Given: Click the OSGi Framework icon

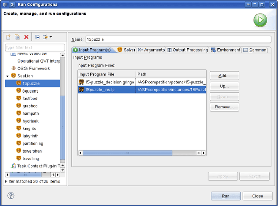Looking at the screenshot, I should click(13, 68).
